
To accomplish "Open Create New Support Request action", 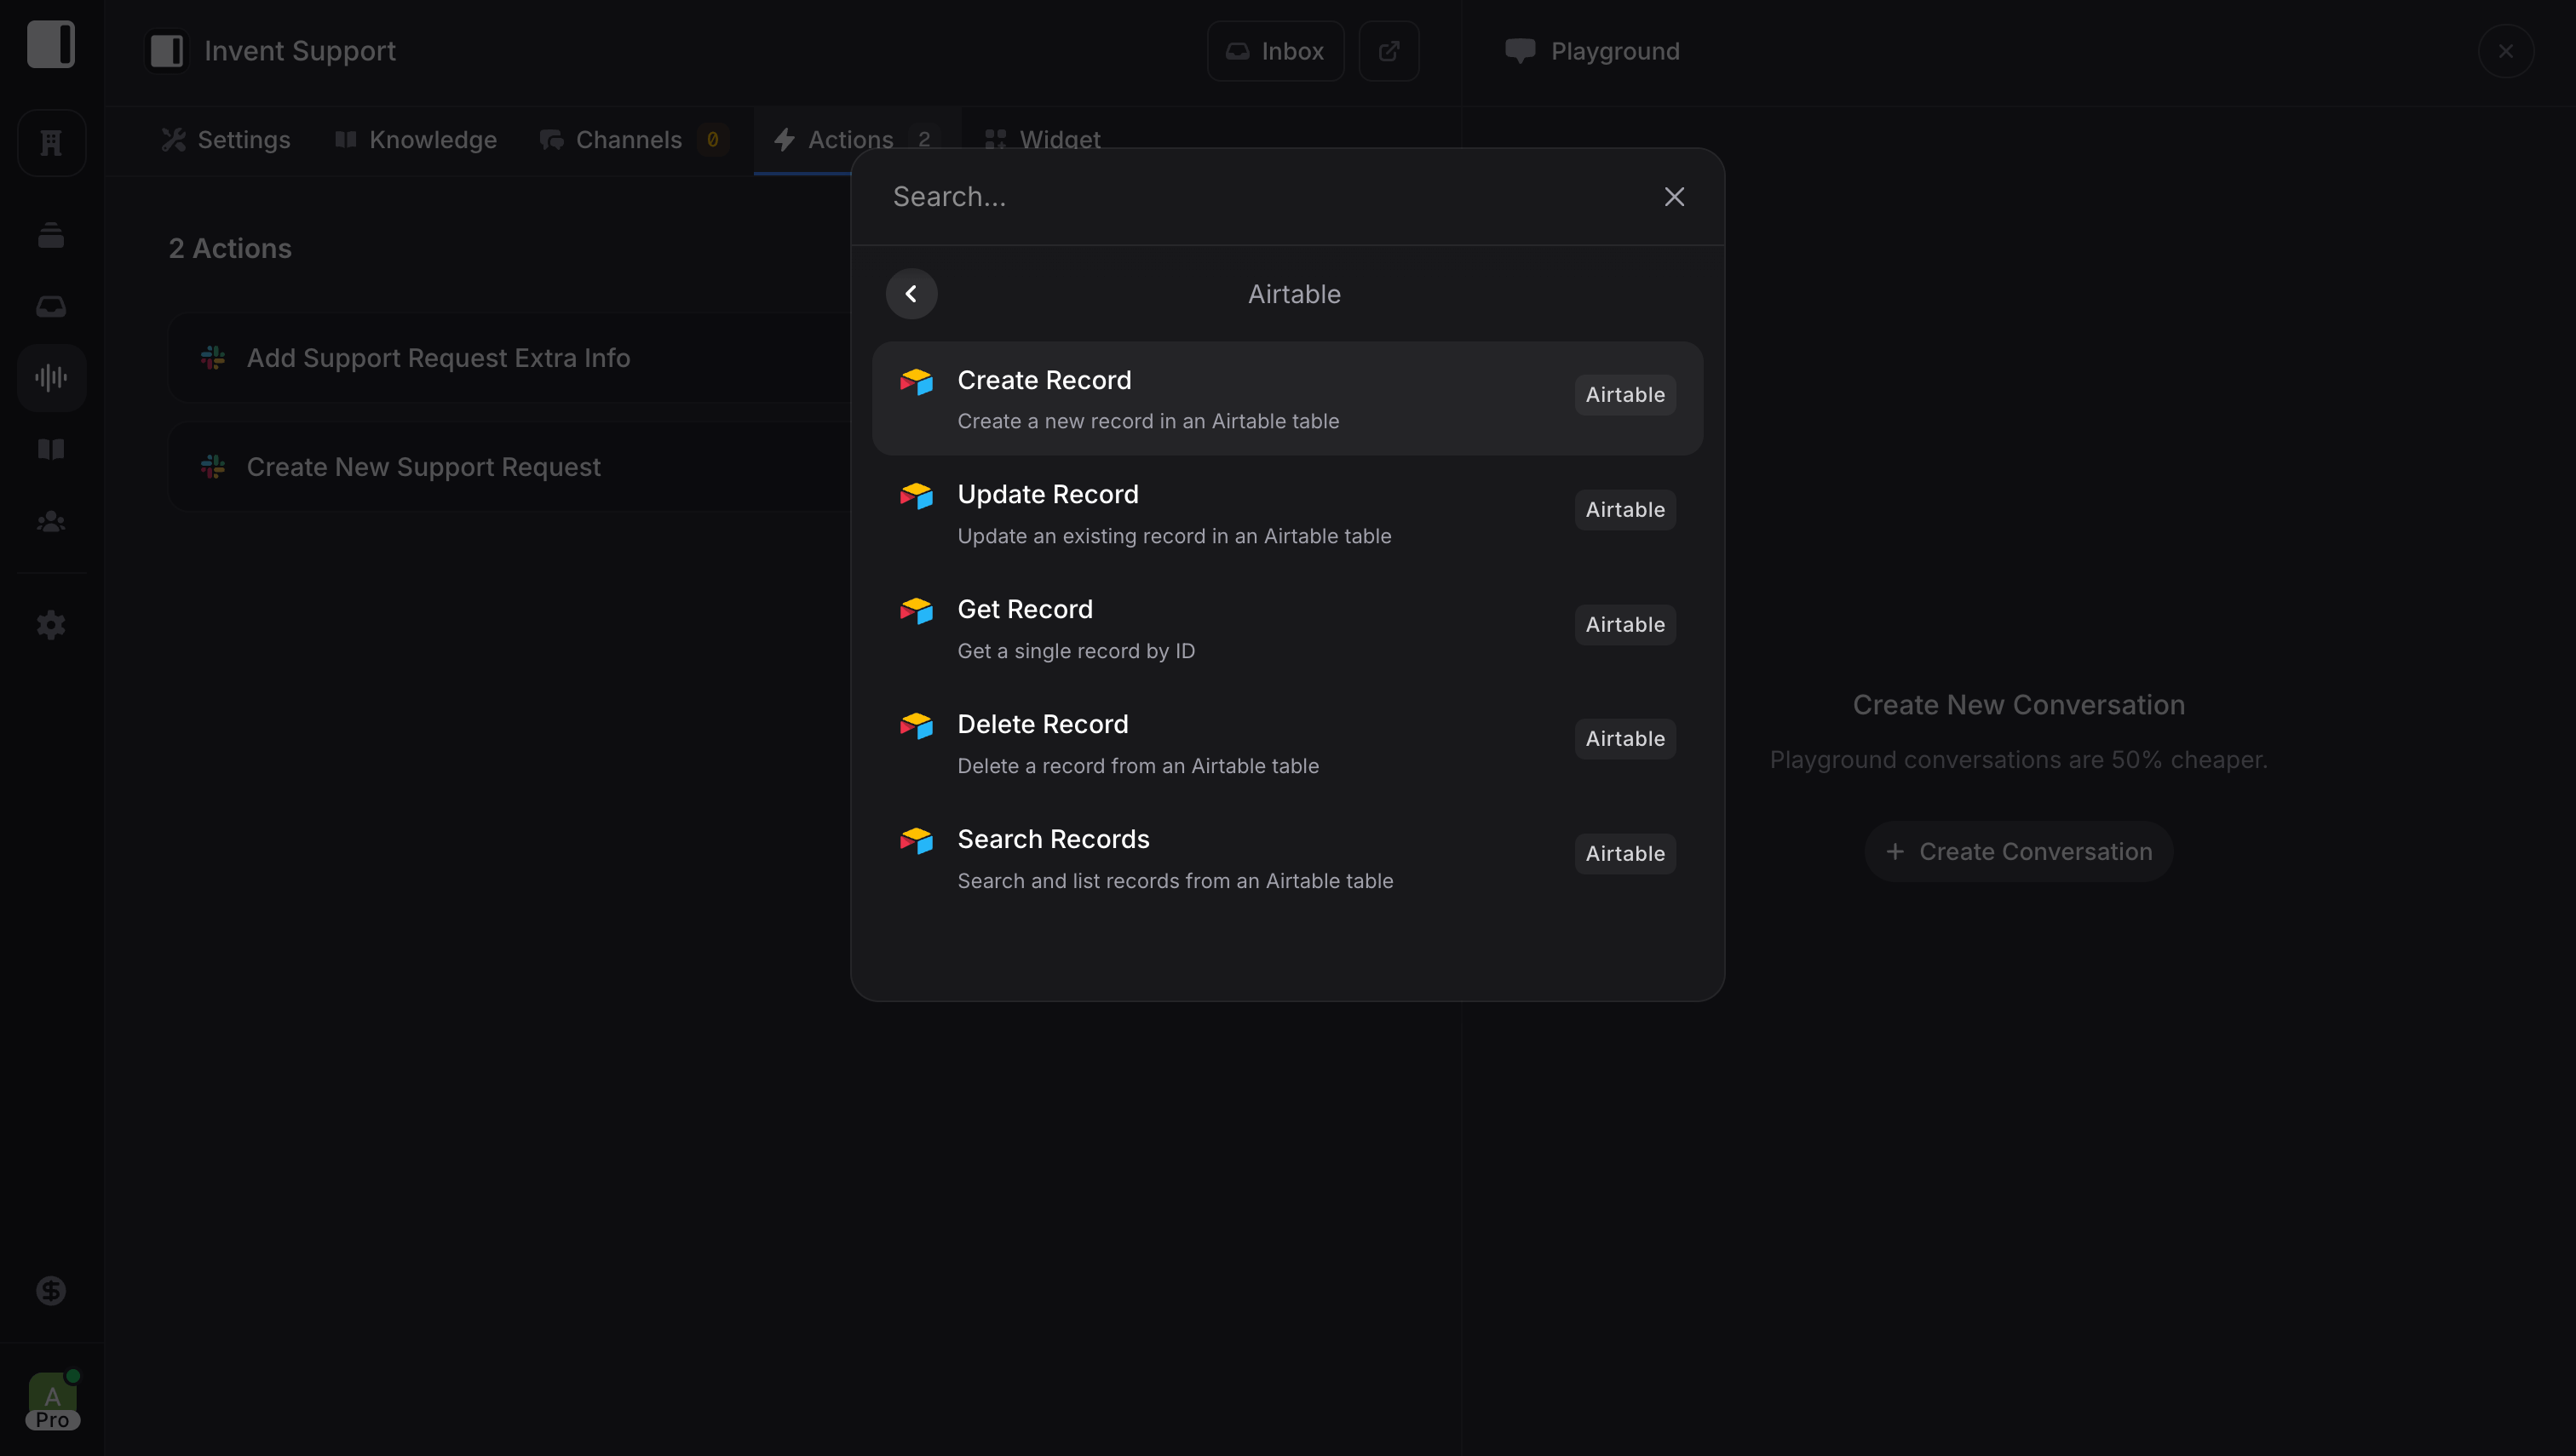I will pyautogui.click(x=510, y=467).
